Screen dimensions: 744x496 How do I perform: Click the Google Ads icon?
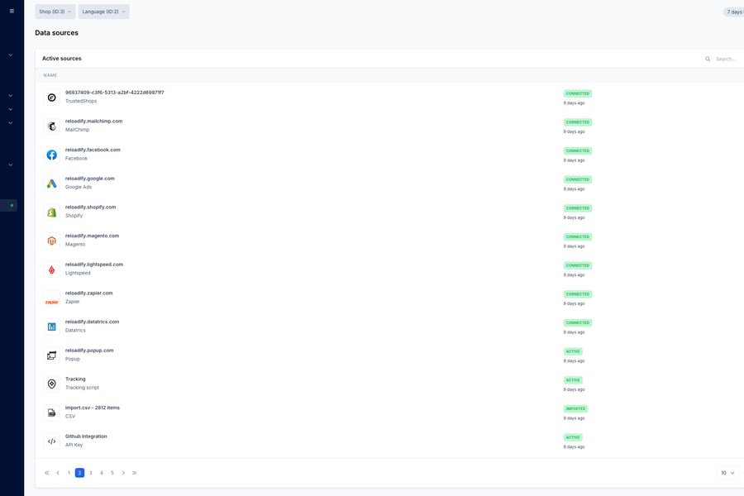pos(50,183)
